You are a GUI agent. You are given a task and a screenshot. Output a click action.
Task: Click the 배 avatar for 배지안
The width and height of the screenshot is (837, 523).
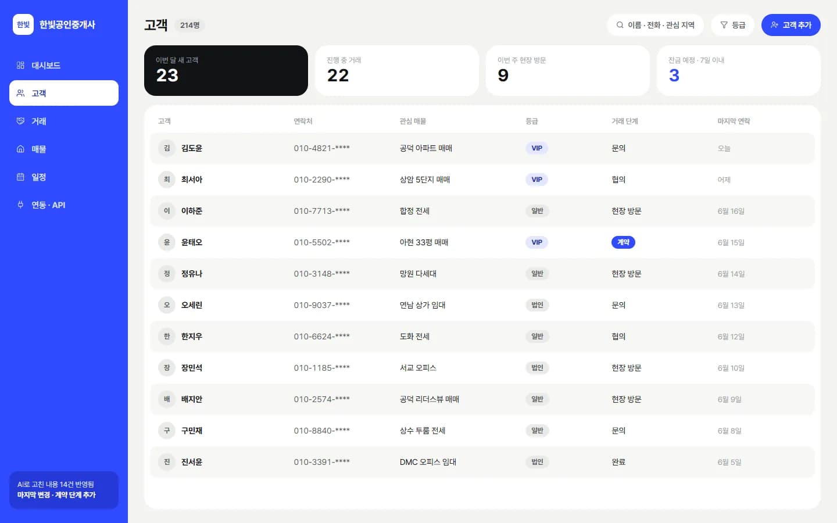coord(167,399)
